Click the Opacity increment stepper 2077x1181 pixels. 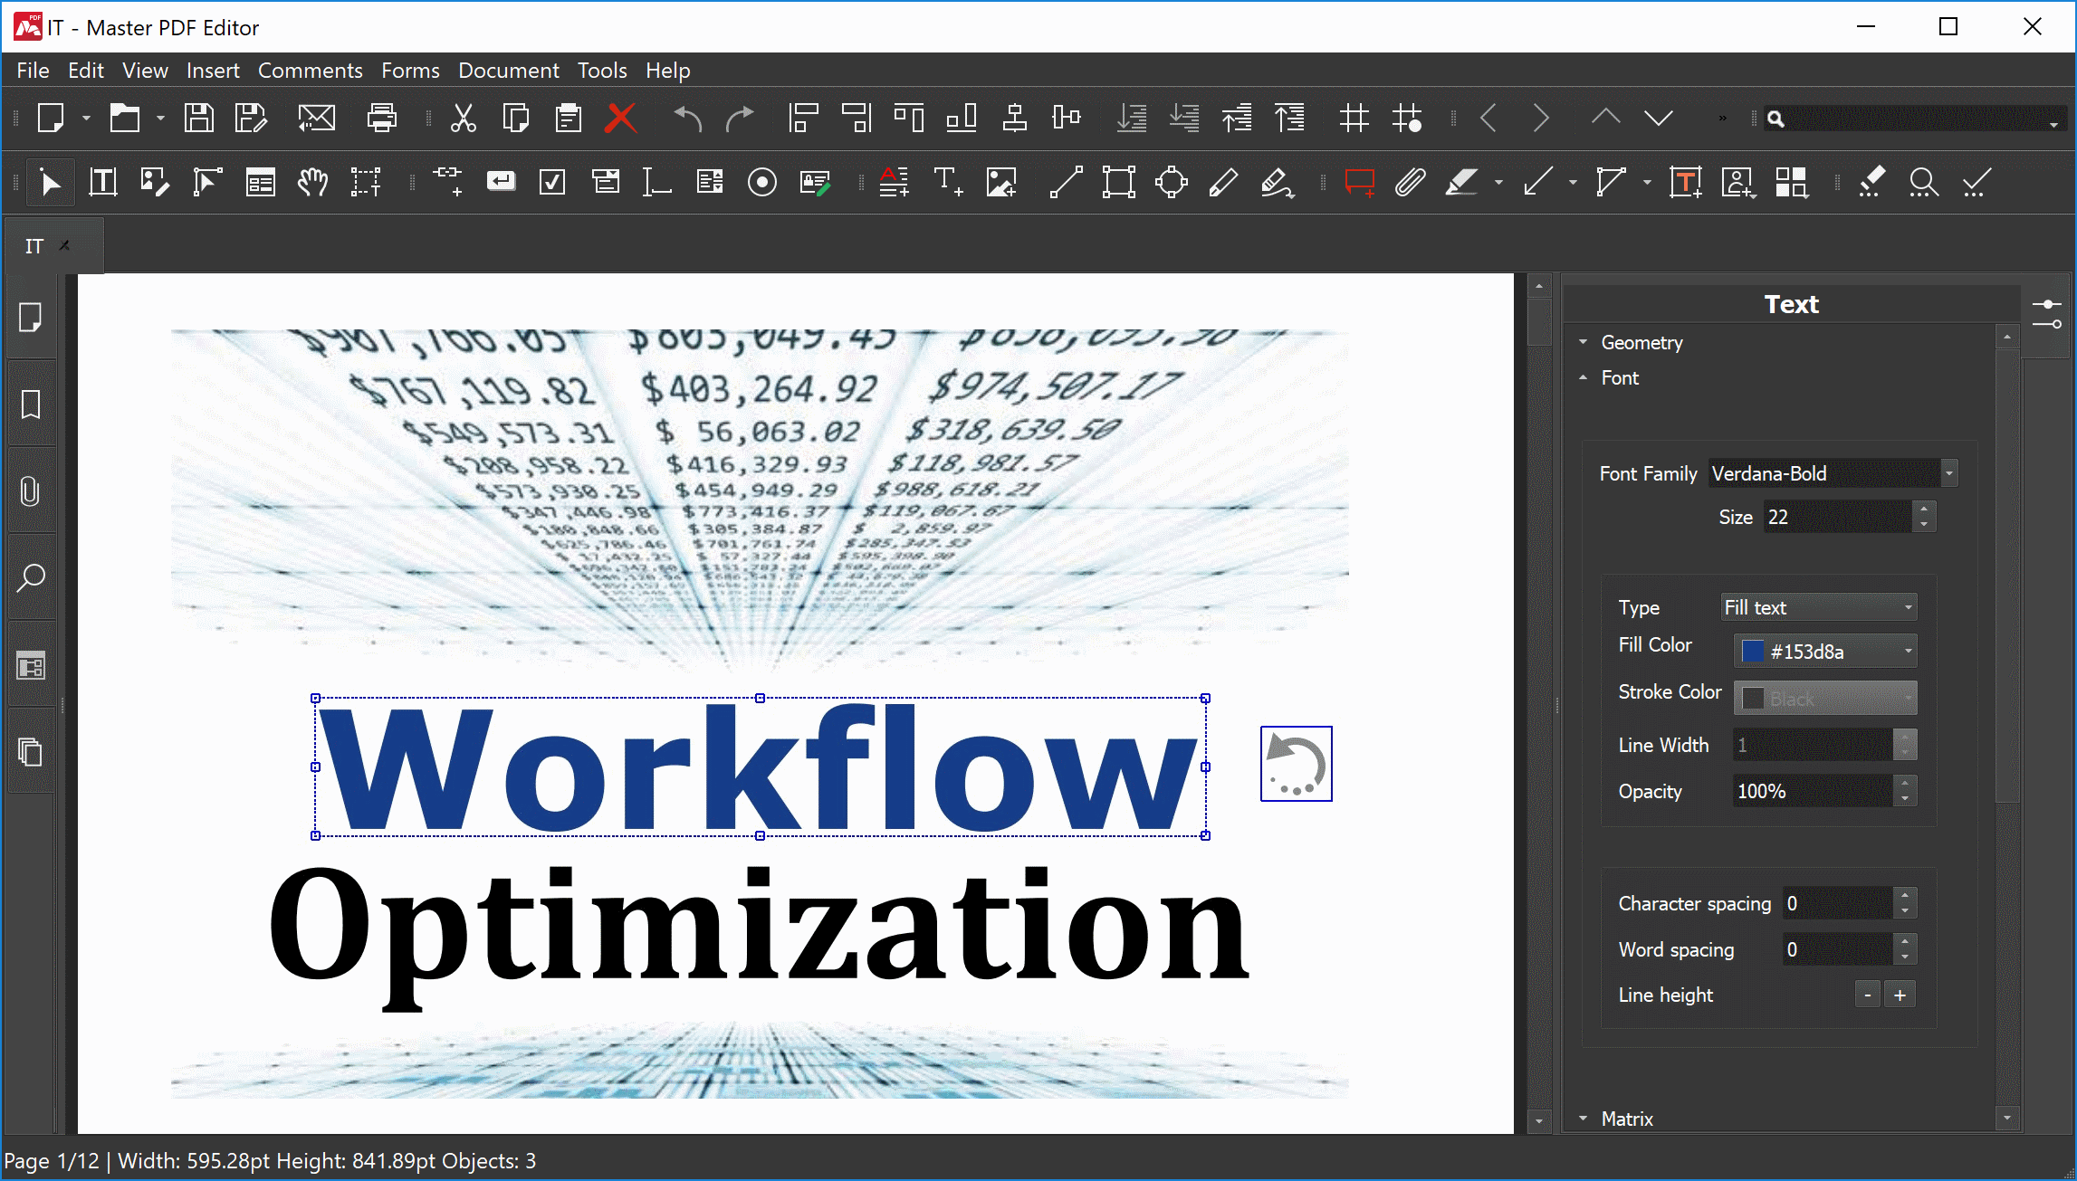(1908, 783)
